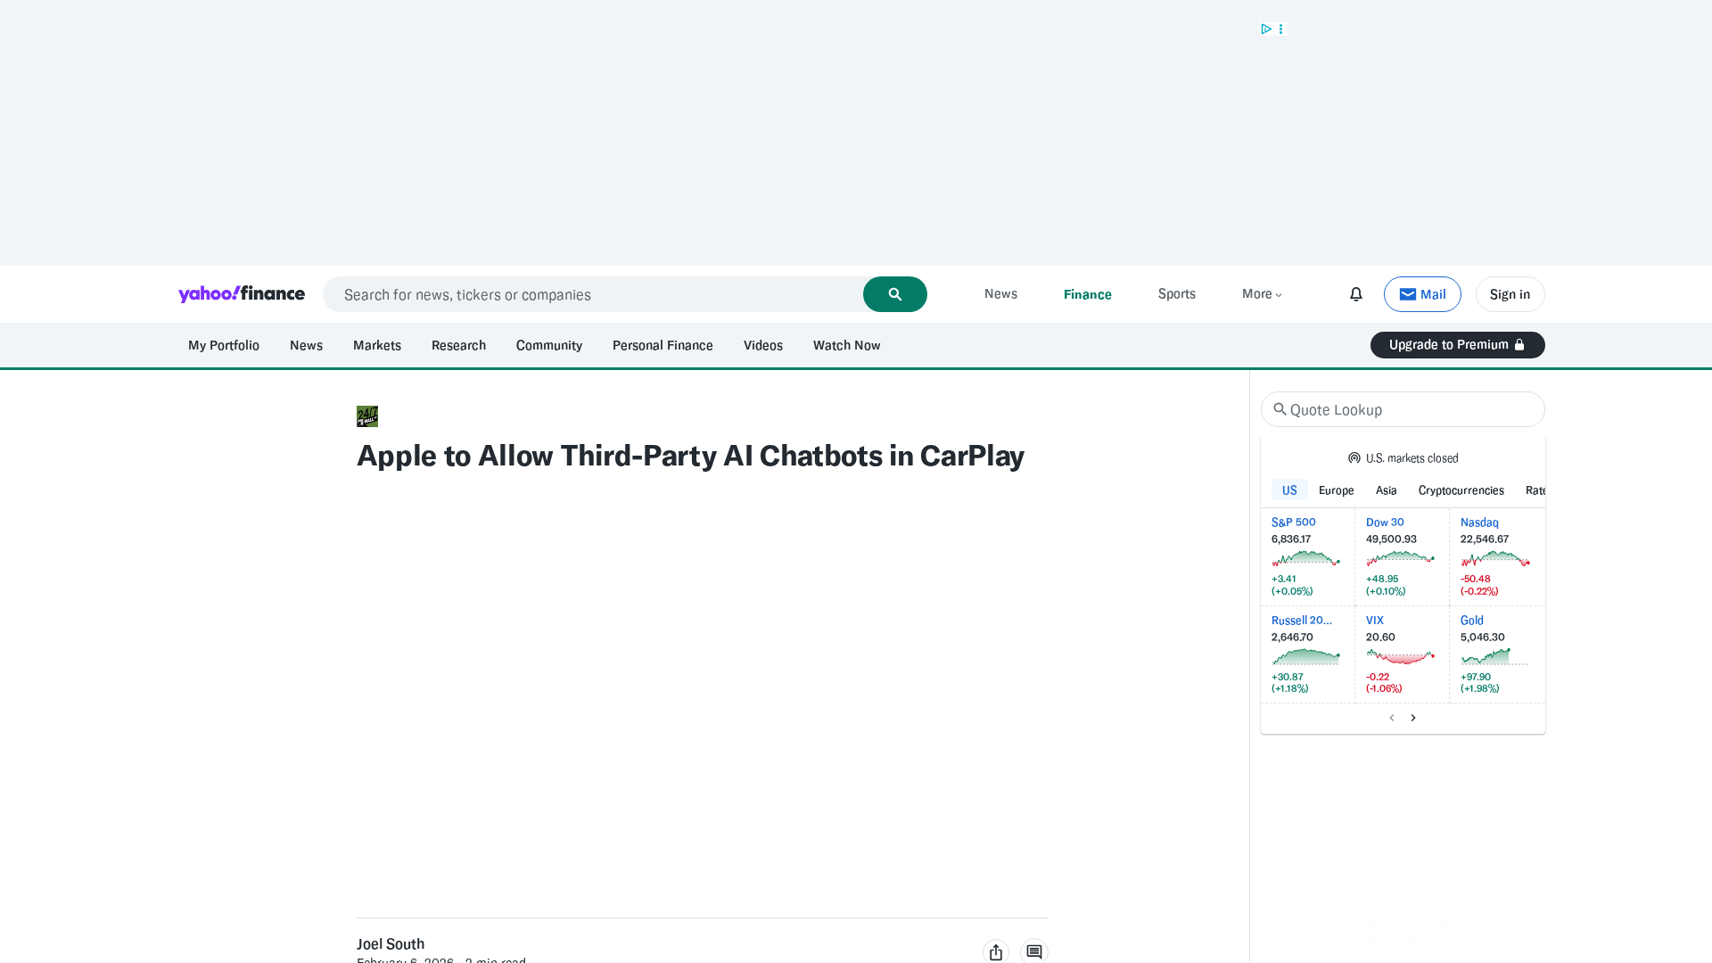Screen dimensions: 1712x963
Task: Click the Yahoo Finance logo
Action: tap(242, 294)
